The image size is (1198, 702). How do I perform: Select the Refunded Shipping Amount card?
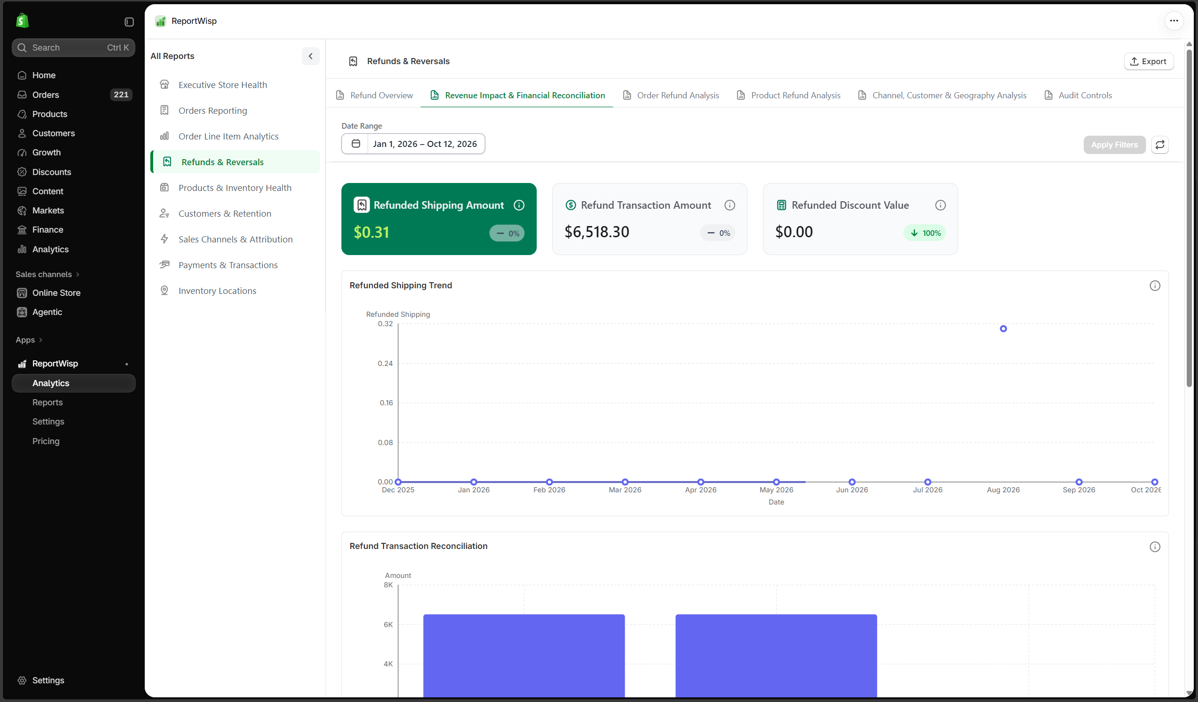coord(438,219)
